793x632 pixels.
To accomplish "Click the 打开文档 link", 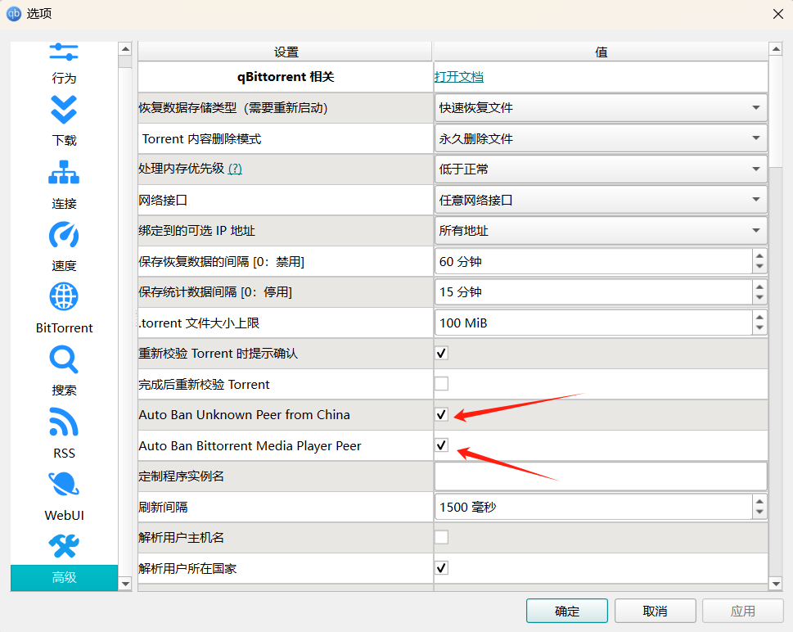I will tap(459, 77).
